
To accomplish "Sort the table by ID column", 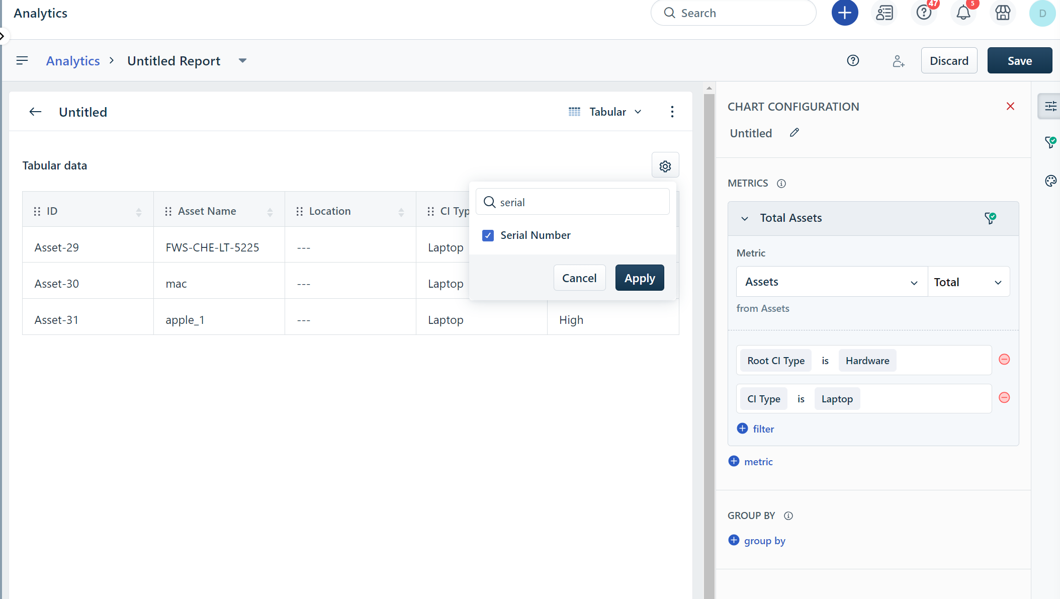I will tap(138, 212).
